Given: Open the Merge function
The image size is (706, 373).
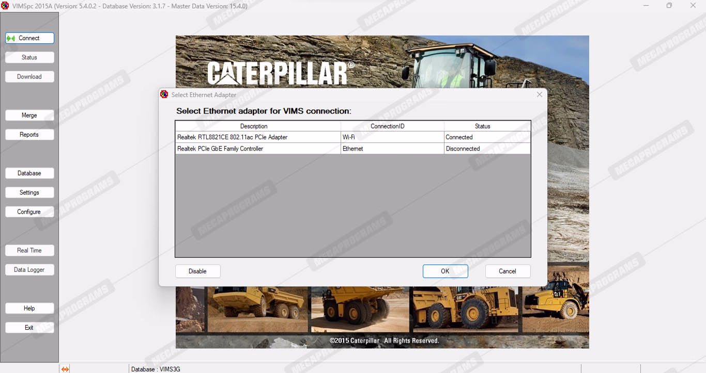Looking at the screenshot, I should pos(29,116).
